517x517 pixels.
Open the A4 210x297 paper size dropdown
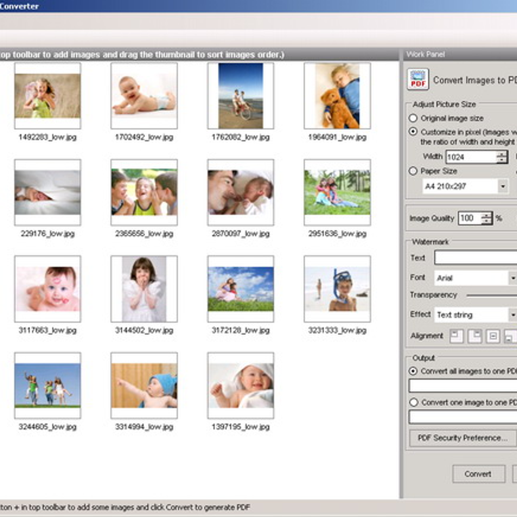[x=502, y=186]
